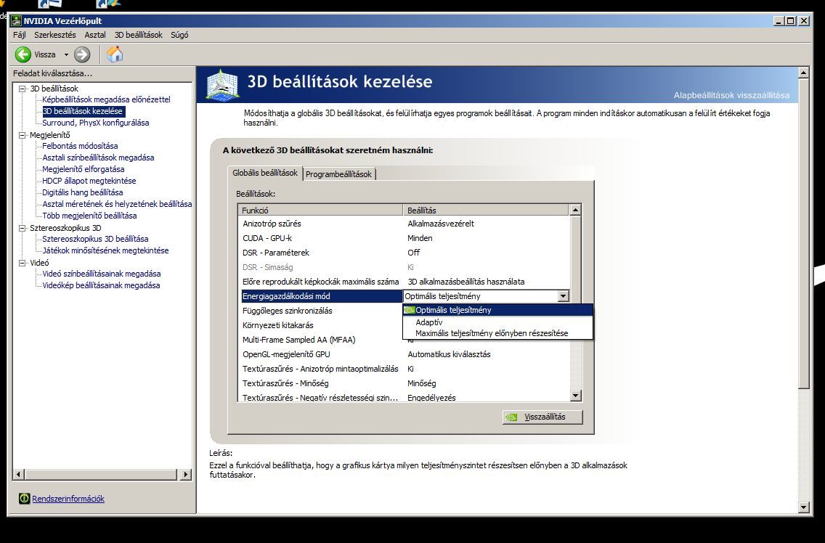Viewport: 825px width, 543px height.
Task: Collapse the Megjelenítő tree node
Action: tap(22, 135)
